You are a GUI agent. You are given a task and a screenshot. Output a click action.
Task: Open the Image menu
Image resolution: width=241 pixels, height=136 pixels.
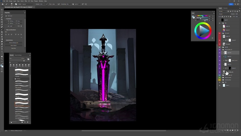click(x=11, y=1)
